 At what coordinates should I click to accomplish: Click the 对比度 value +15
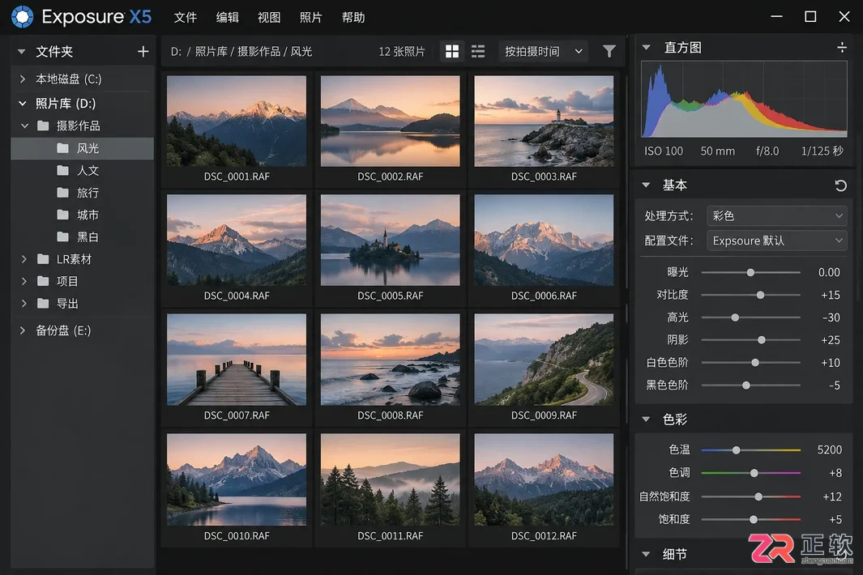click(x=831, y=295)
